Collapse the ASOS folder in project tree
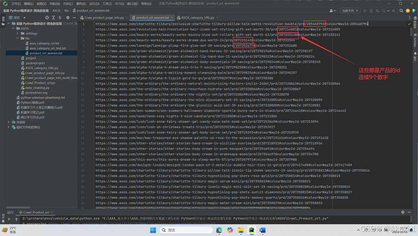418x236 pixels. [x=13, y=29]
